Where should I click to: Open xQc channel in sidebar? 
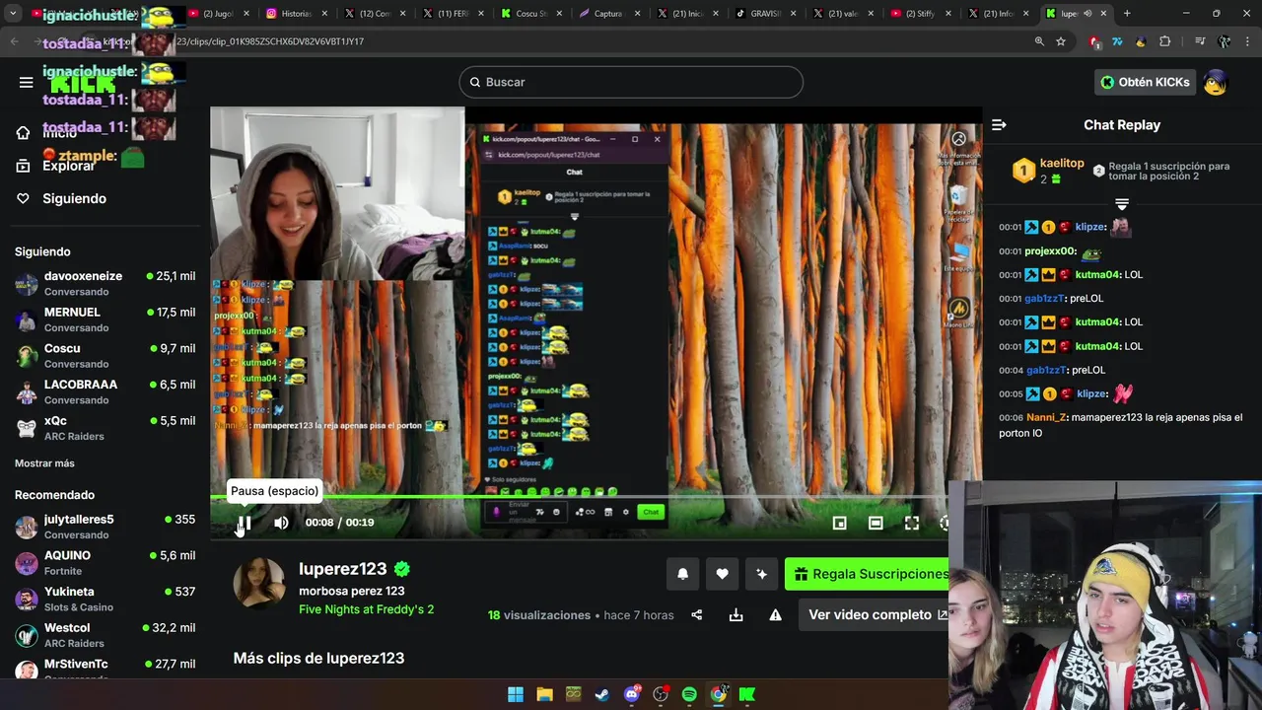[105, 428]
